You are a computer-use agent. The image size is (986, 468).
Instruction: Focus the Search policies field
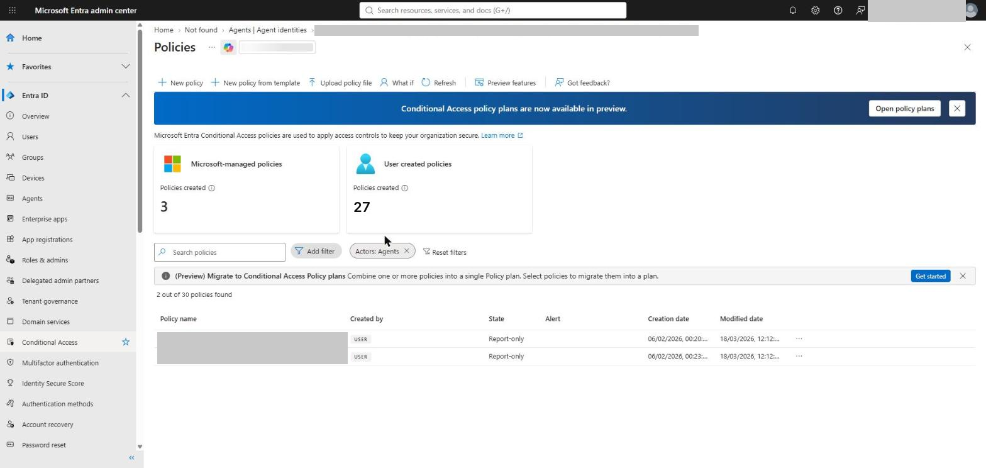click(x=219, y=252)
